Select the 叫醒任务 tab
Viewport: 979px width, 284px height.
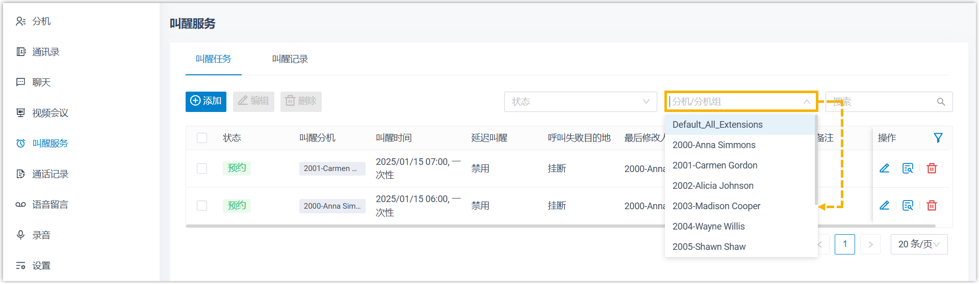(x=213, y=59)
